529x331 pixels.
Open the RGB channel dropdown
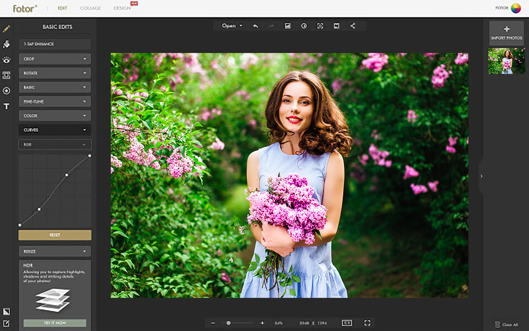click(55, 145)
